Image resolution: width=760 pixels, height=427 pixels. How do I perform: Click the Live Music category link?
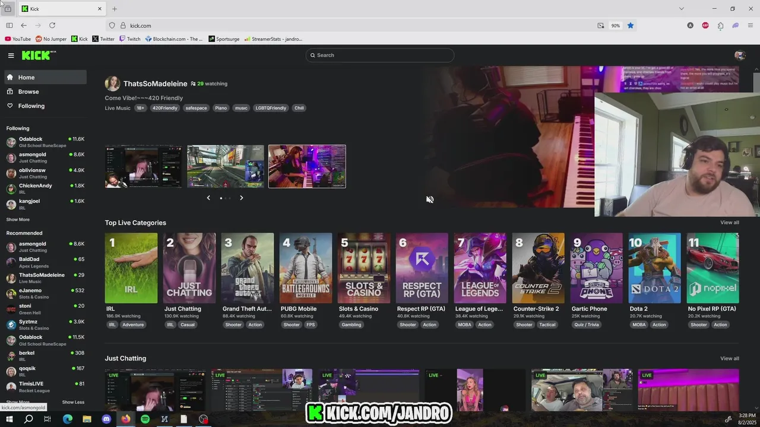pyautogui.click(x=118, y=108)
